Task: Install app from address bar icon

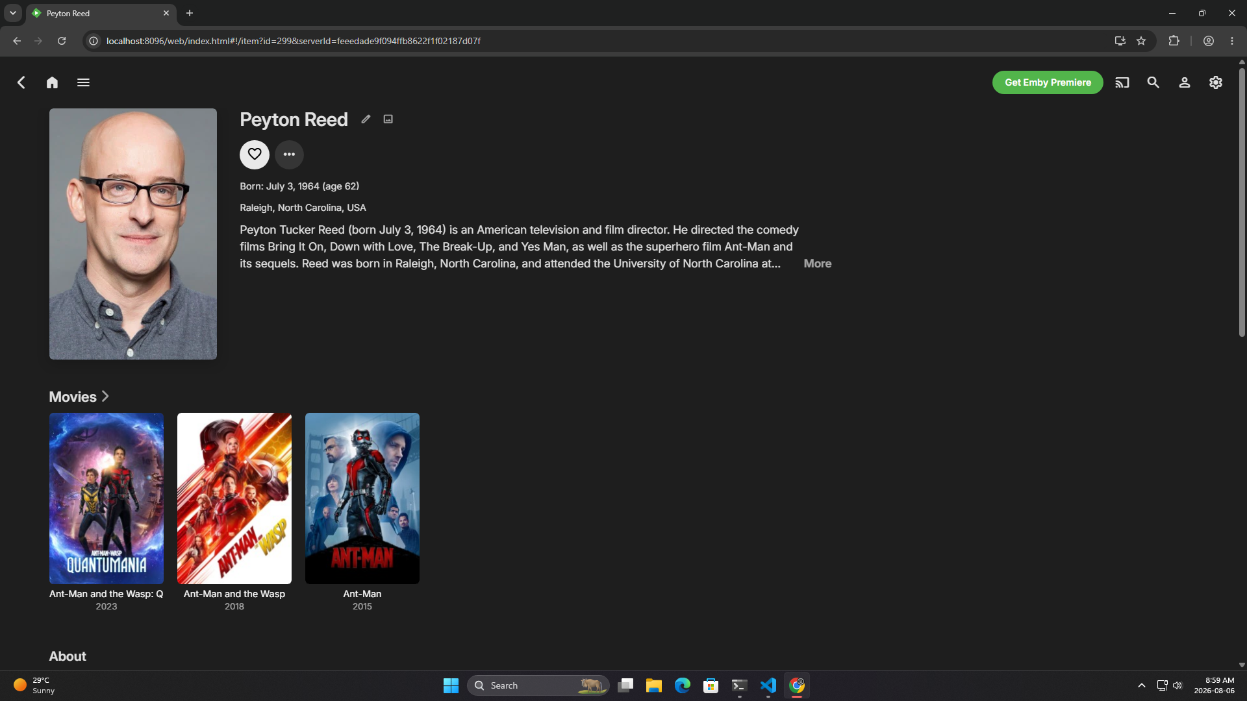Action: click(x=1120, y=41)
